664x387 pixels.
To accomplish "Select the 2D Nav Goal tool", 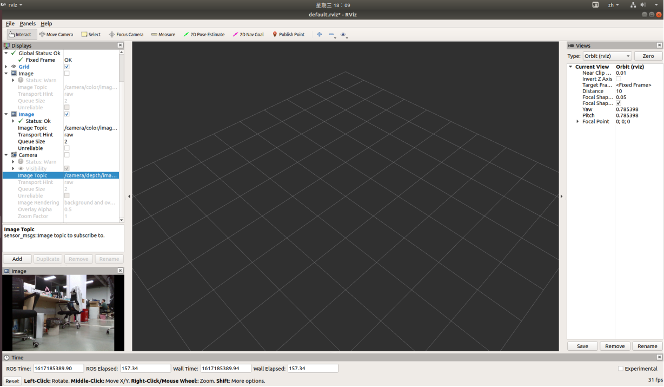I will click(248, 35).
